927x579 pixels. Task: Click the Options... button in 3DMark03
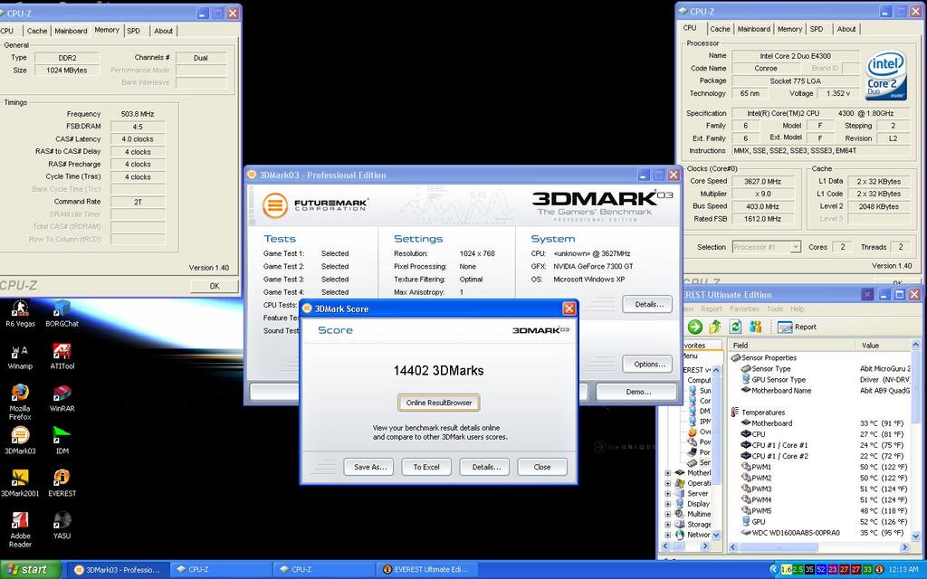pos(647,364)
